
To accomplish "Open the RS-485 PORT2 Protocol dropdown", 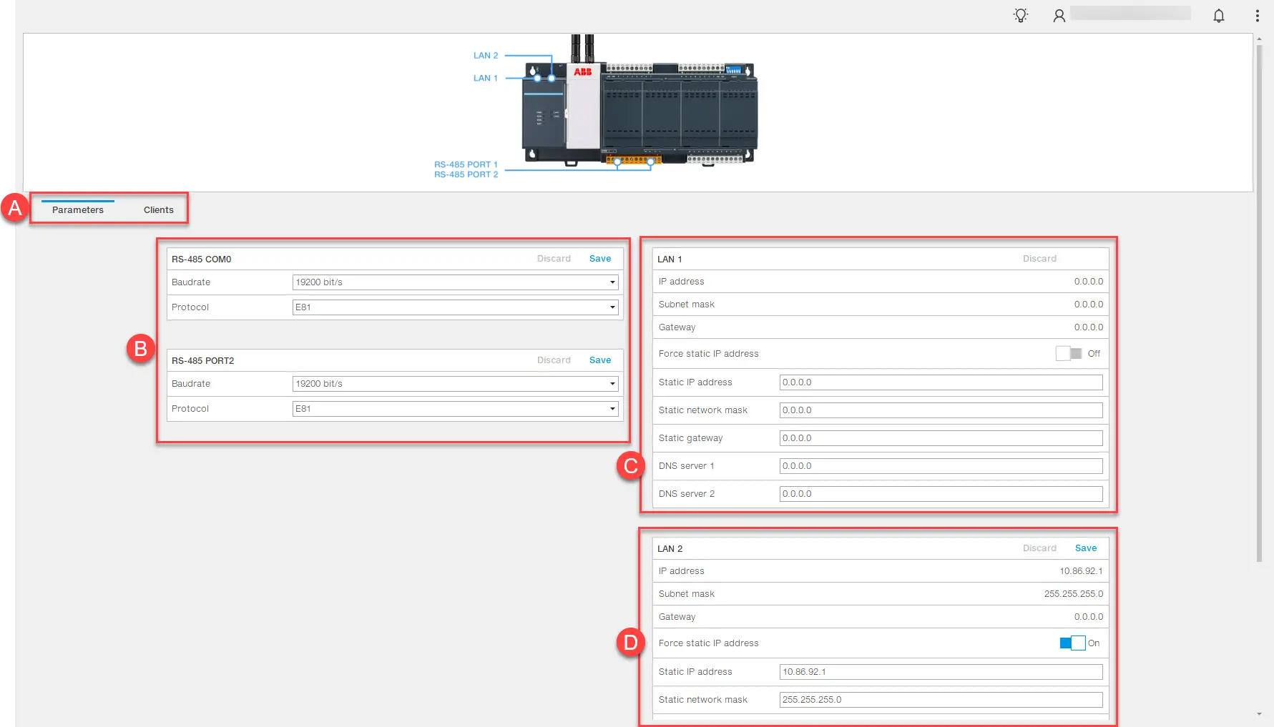I will pyautogui.click(x=455, y=409).
